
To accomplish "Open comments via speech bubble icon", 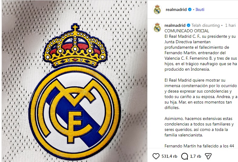I will click(x=185, y=156).
